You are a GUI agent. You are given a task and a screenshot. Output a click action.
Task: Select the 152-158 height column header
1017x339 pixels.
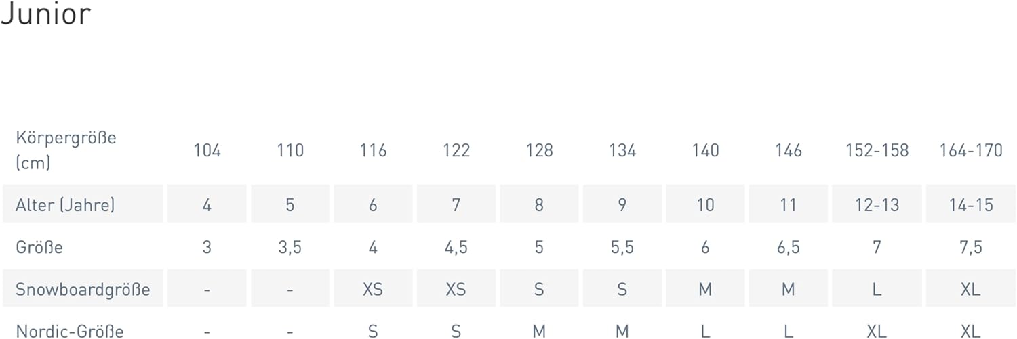click(877, 150)
